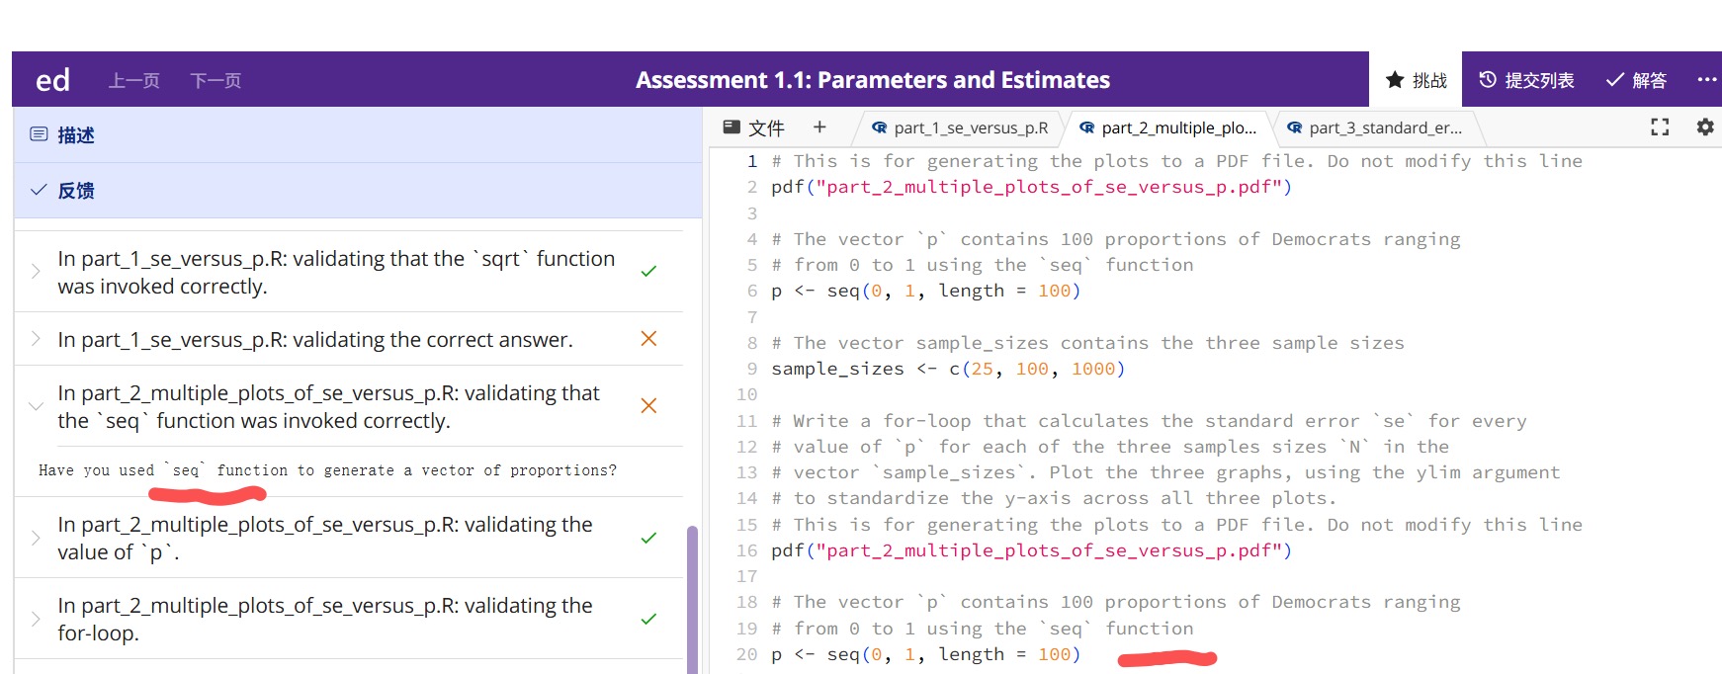The width and height of the screenshot is (1722, 674).
Task: Click line number 20 in gutter
Action: coord(746,654)
